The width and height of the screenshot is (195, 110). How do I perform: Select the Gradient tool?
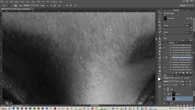click(x=160, y=48)
